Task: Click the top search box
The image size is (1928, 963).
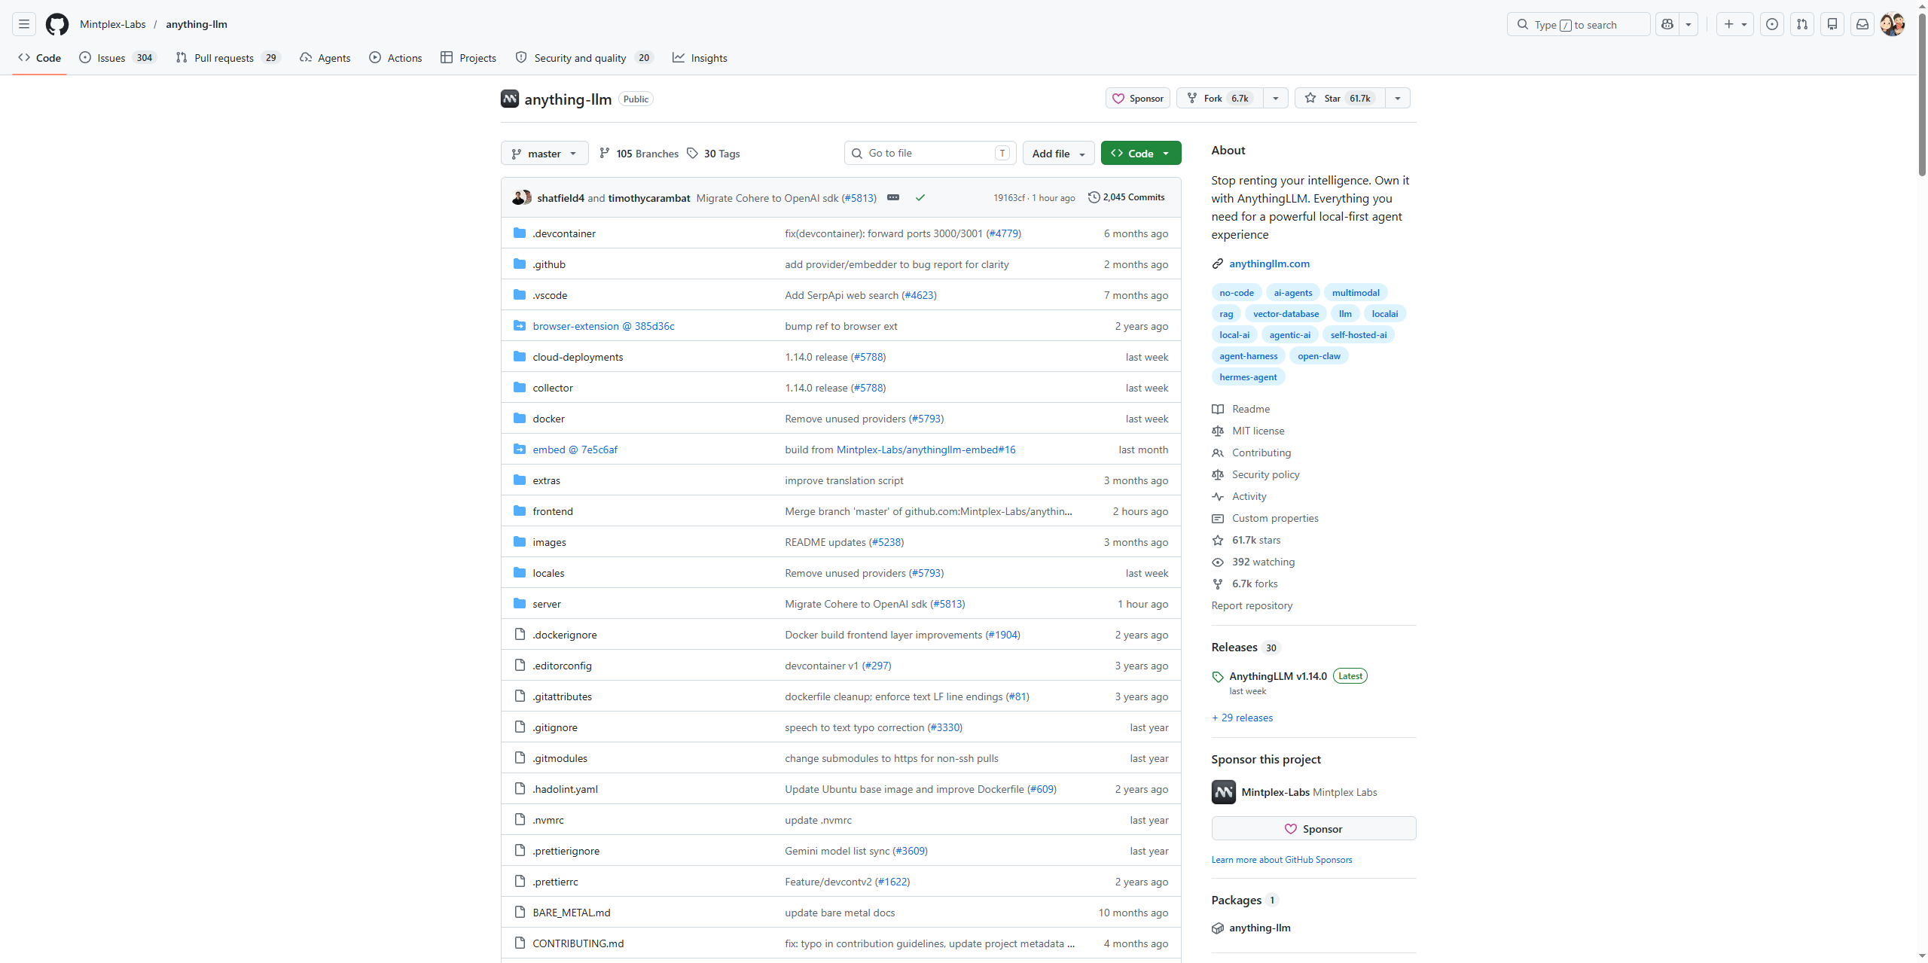Action: point(1579,24)
